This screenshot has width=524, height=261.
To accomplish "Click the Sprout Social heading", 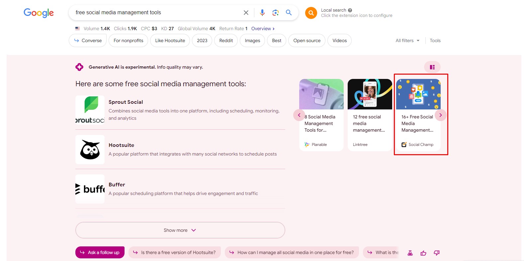I will coord(126,102).
